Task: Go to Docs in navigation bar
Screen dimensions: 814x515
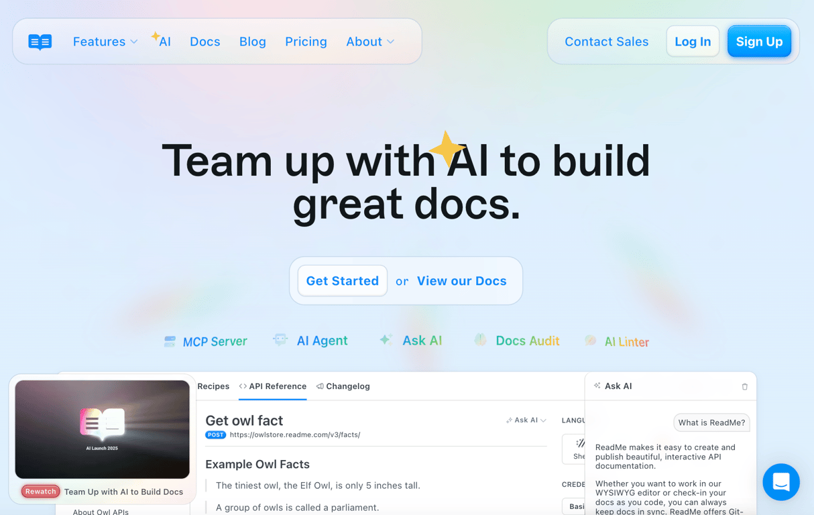Action: (205, 42)
